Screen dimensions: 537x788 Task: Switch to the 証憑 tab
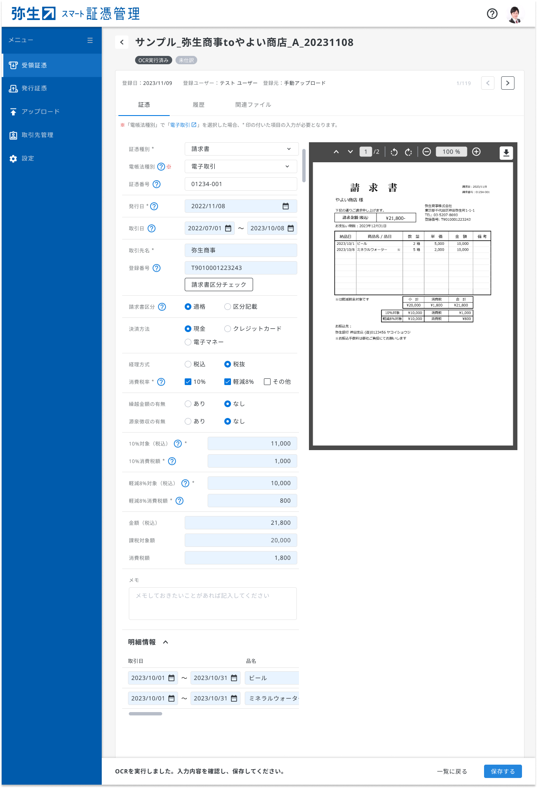click(x=144, y=105)
